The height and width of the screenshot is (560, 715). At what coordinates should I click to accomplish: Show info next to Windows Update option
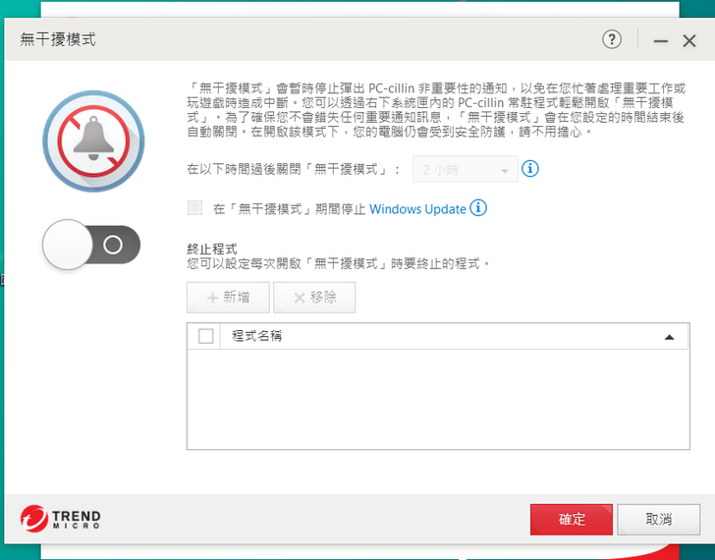(x=478, y=208)
